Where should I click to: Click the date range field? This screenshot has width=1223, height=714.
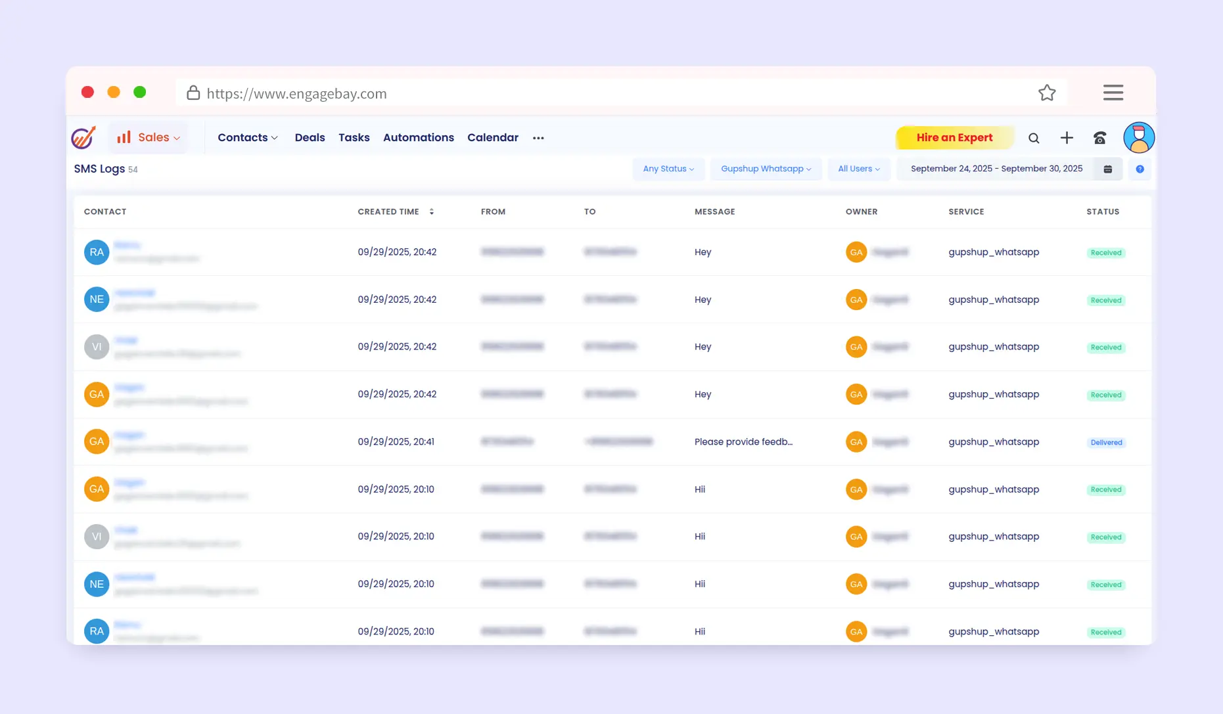(996, 169)
